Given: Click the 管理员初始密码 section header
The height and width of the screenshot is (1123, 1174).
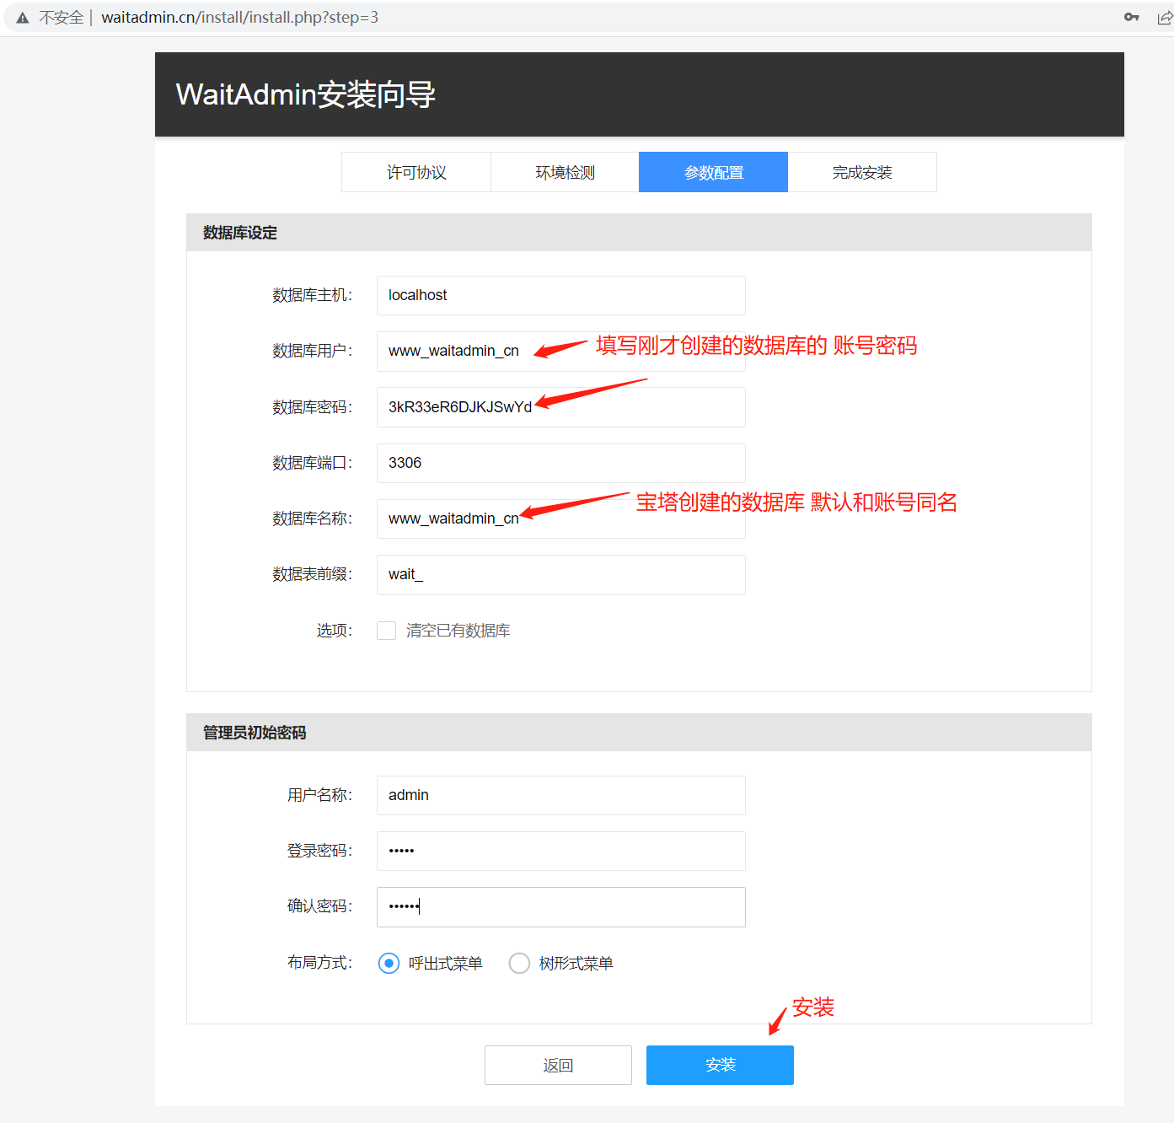Looking at the screenshot, I should [639, 733].
